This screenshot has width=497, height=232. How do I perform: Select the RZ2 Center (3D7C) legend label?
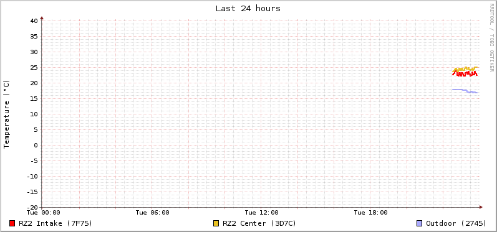(259, 223)
